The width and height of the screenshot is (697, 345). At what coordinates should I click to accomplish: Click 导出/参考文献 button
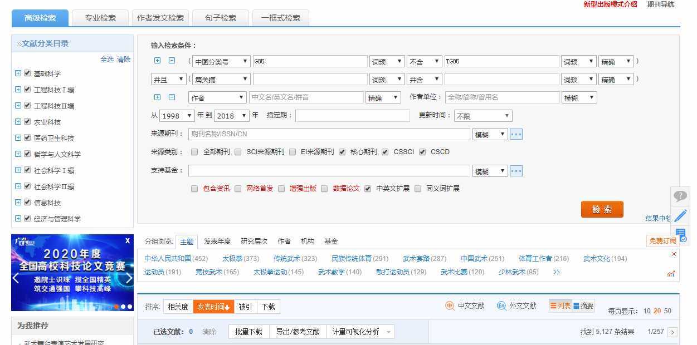[298, 332]
